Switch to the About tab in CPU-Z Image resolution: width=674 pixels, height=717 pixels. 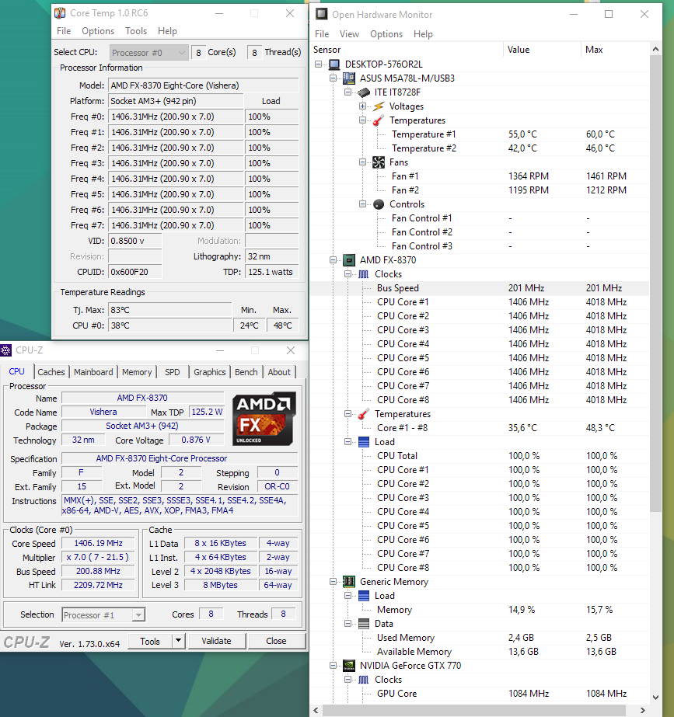click(279, 372)
